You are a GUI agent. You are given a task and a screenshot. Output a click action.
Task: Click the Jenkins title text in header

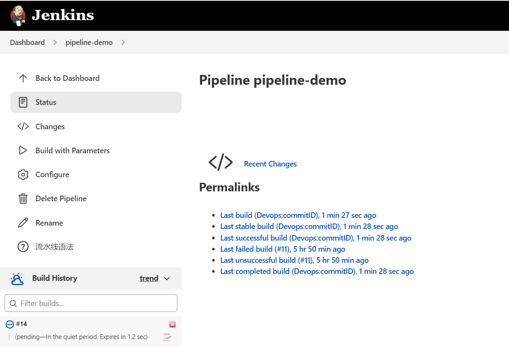63,15
